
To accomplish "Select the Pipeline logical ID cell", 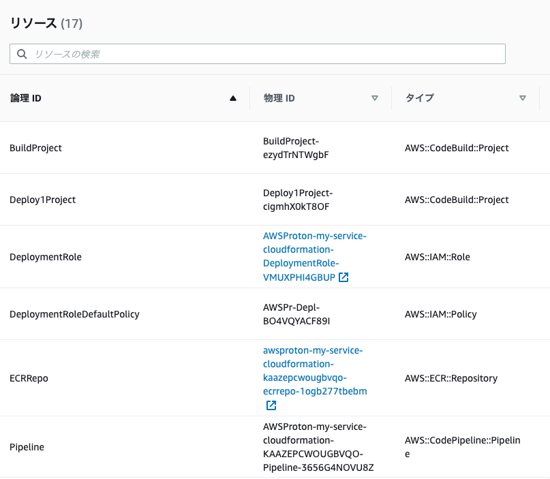I will [27, 447].
